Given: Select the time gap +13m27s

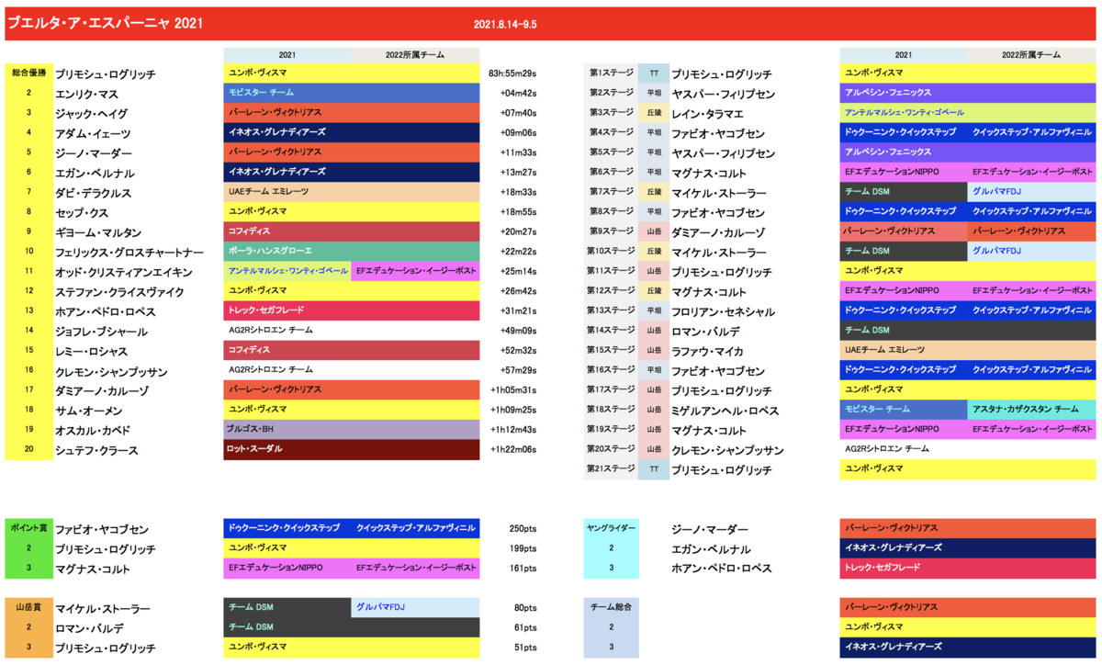Looking at the screenshot, I should click(x=518, y=173).
